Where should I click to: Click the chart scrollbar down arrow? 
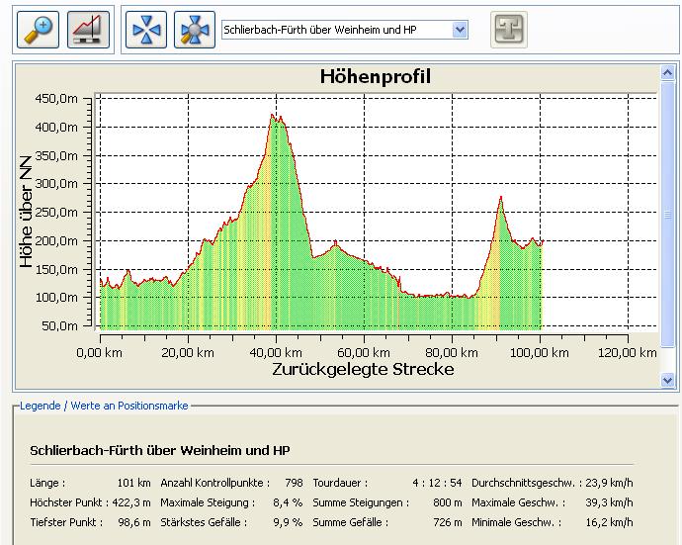(x=667, y=380)
